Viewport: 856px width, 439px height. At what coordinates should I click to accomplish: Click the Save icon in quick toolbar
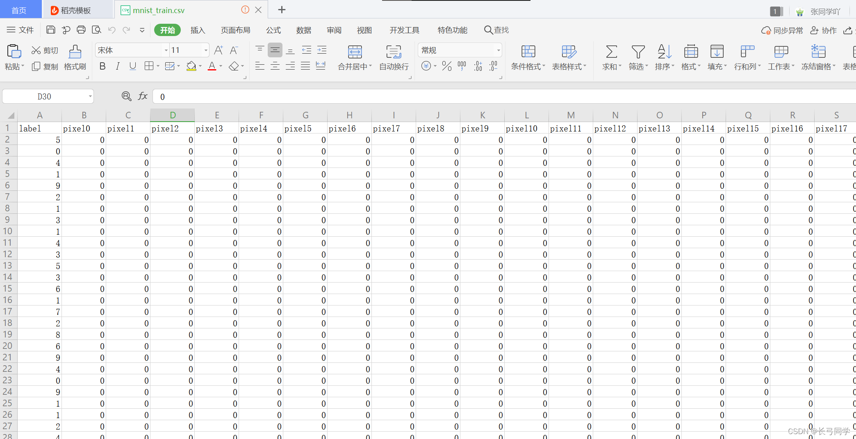point(51,30)
